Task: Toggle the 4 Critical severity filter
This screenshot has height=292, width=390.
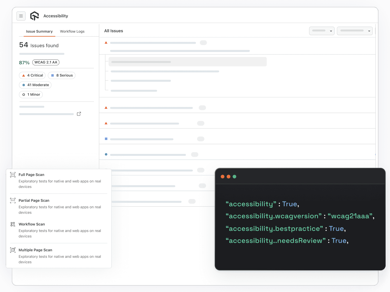Action: click(x=32, y=75)
